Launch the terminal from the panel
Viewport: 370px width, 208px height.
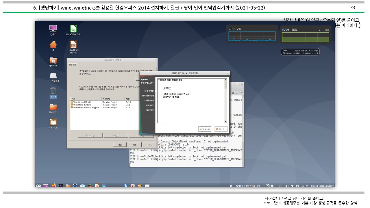click(x=61, y=185)
